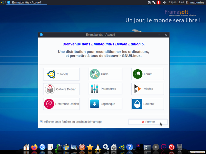Viewport: 206px width, 154px height.
Task: Click the yellow star icon in dock
Action: [90, 147]
